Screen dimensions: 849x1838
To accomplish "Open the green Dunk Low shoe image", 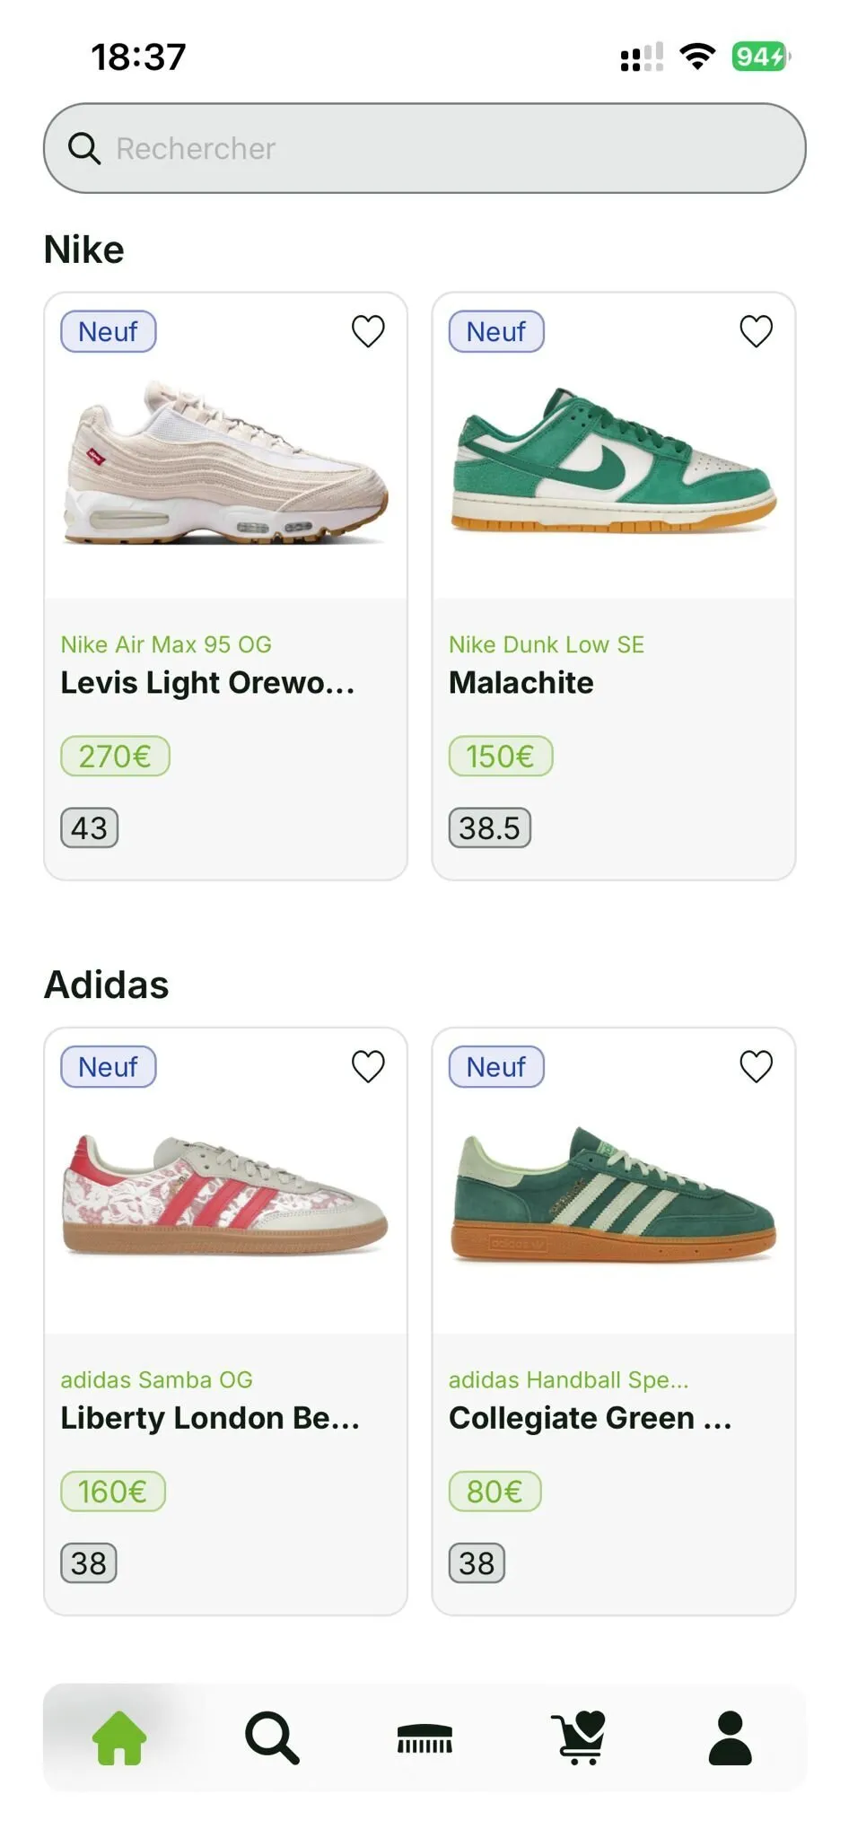I will tap(614, 459).
